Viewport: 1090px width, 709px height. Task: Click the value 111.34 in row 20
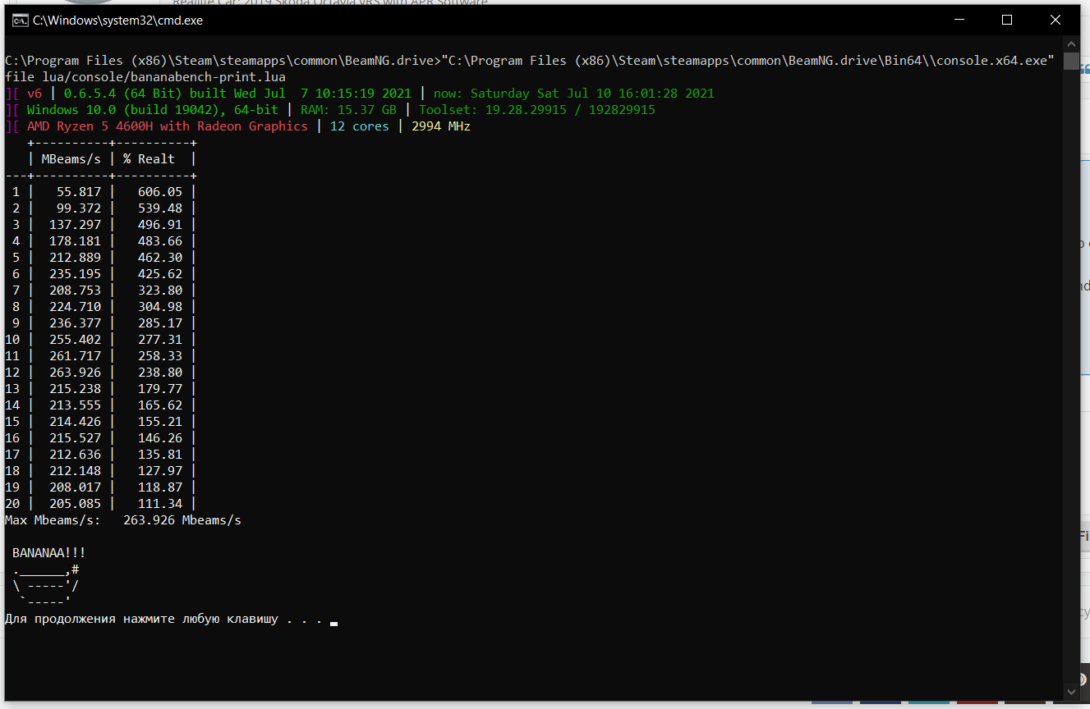coord(160,504)
